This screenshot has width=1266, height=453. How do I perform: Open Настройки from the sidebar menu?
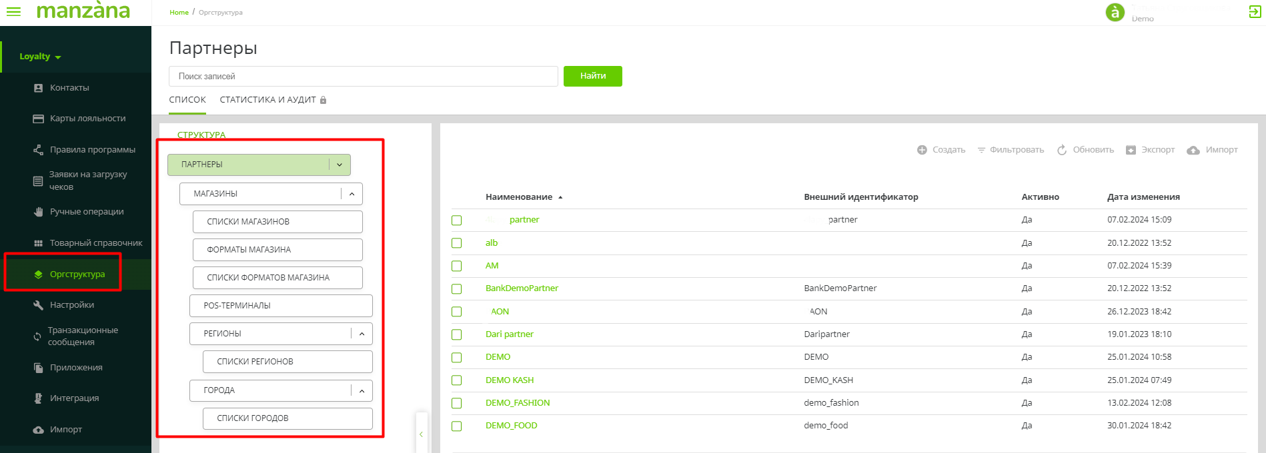(72, 305)
